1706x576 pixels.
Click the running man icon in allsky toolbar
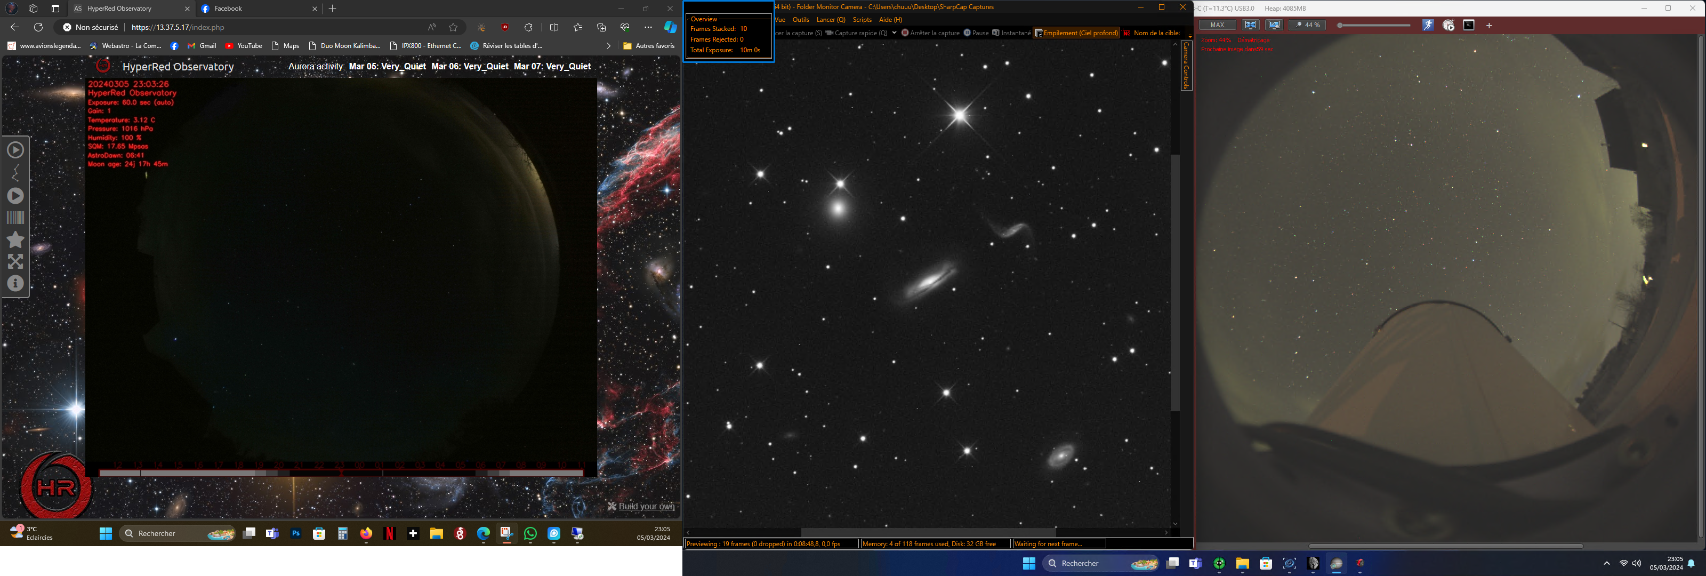1428,25
